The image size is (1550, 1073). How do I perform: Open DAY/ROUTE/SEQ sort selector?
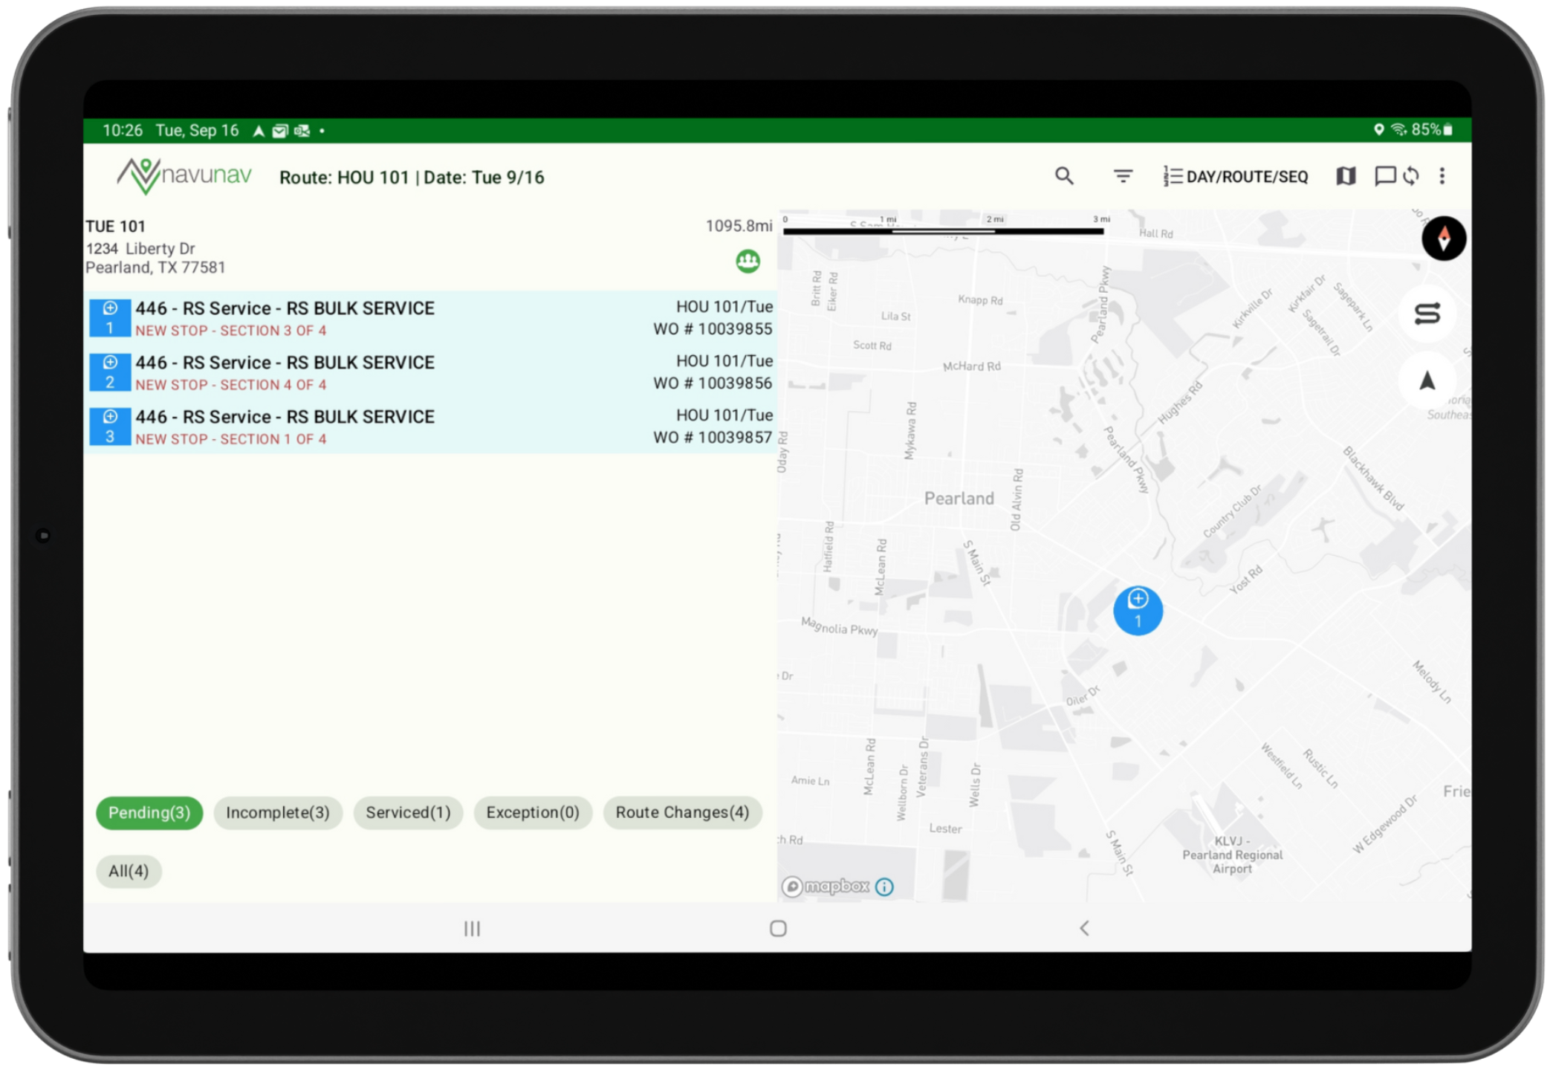coord(1236,176)
